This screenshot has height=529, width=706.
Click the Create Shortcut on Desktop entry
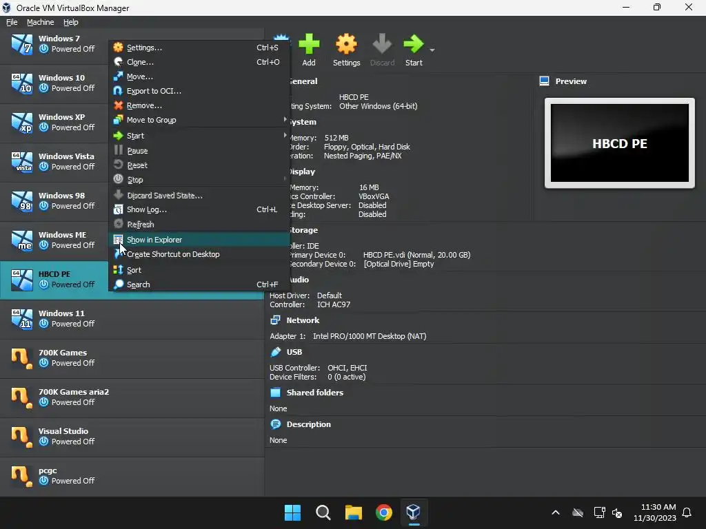[x=198, y=254]
